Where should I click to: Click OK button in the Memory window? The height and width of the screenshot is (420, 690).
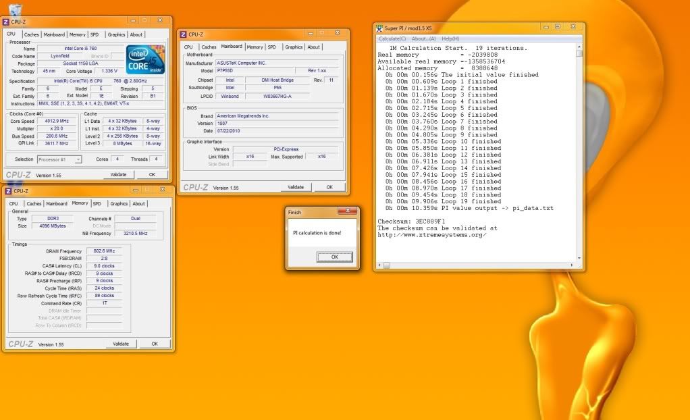(155, 344)
